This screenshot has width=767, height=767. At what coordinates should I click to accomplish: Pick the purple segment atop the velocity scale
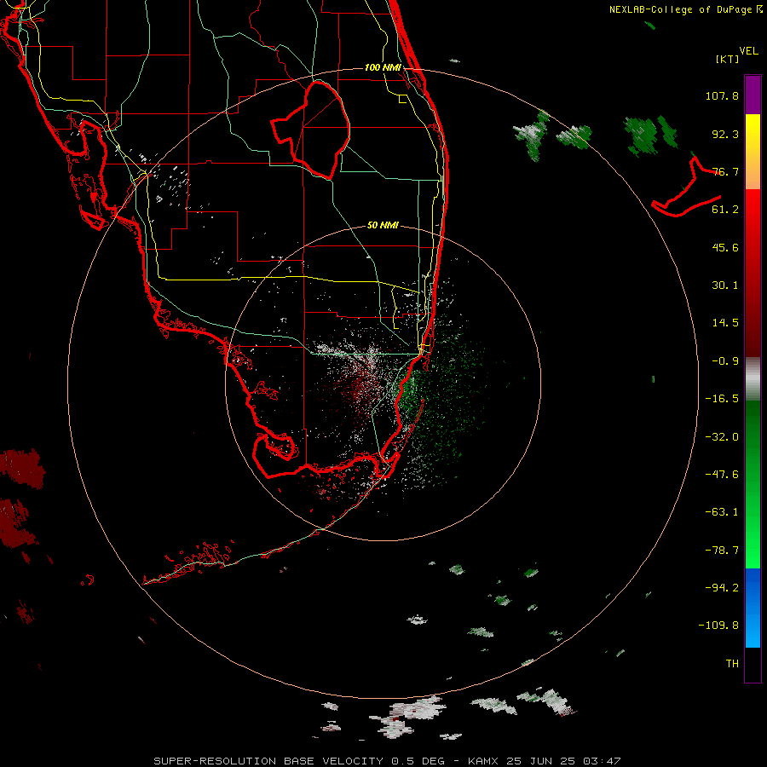click(x=753, y=95)
